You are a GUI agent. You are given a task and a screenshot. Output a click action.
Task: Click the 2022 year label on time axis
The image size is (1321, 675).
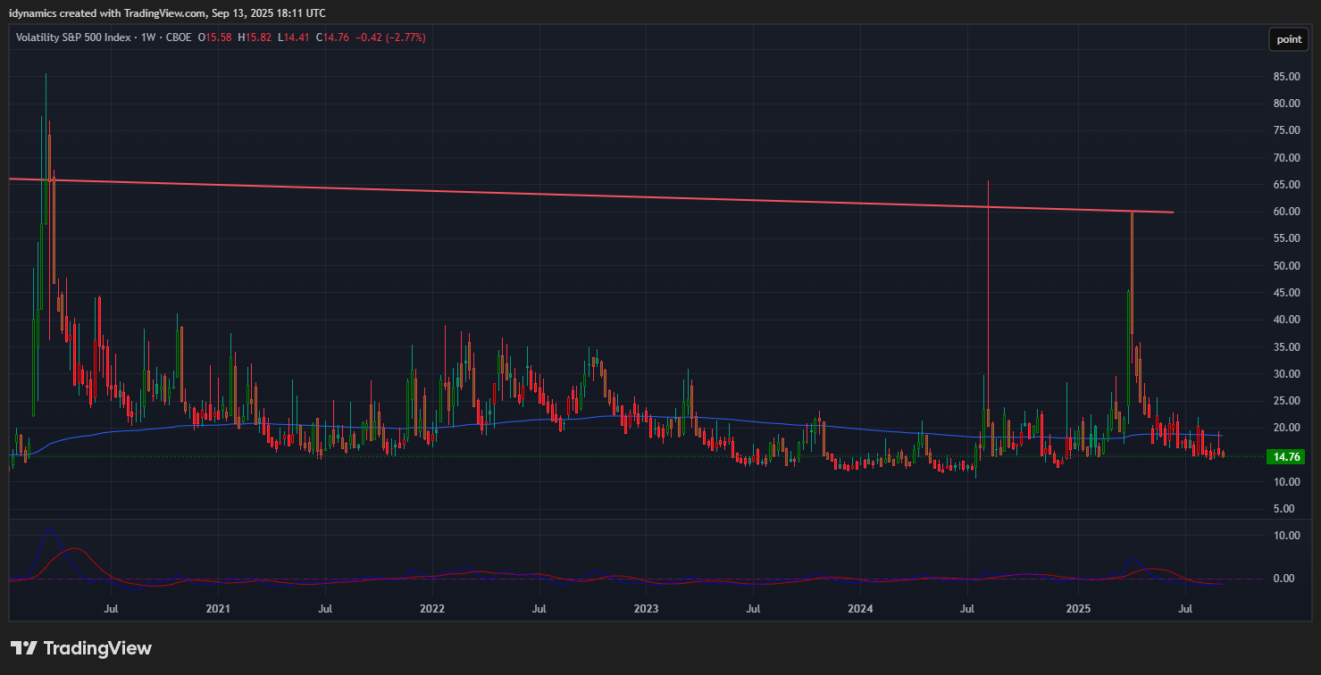pyautogui.click(x=432, y=609)
